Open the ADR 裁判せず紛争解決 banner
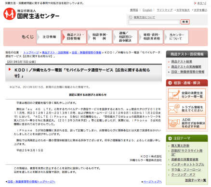The width and height of the screenshot is (211, 187). click(187, 123)
